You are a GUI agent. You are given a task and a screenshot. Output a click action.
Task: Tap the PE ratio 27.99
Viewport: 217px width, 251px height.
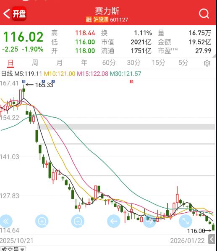tap(203, 51)
